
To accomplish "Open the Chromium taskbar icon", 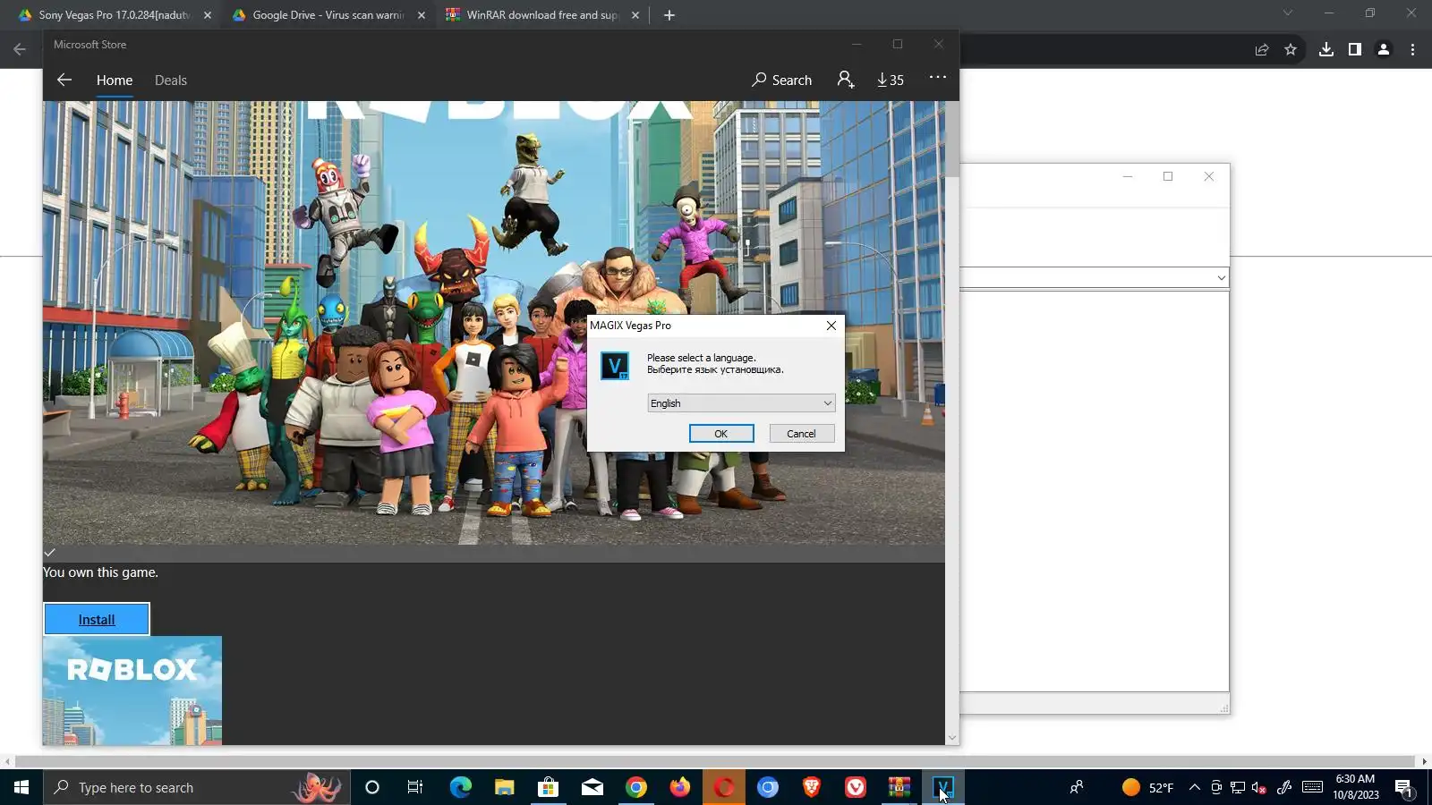I will (768, 787).
